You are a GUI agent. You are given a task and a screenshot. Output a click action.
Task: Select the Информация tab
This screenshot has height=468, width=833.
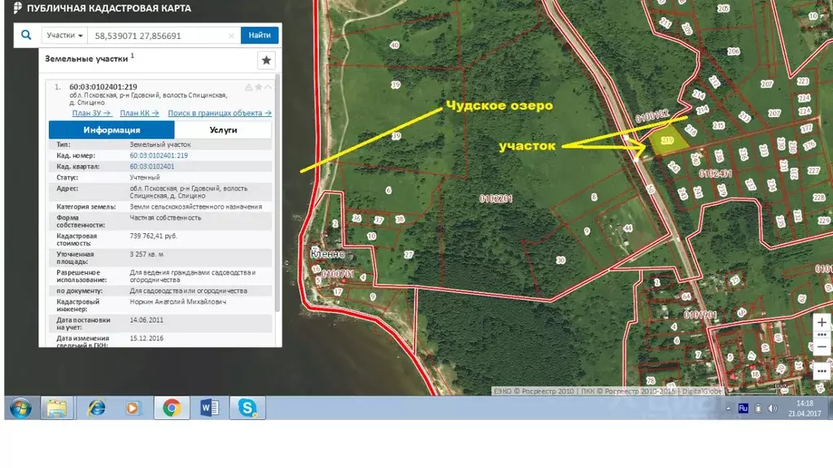click(x=111, y=130)
